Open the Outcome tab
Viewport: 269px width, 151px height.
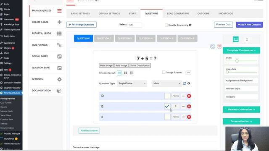point(203,13)
